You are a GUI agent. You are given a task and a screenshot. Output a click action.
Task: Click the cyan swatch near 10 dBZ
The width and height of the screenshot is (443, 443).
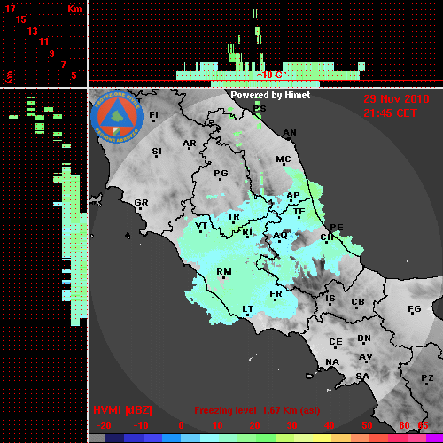click(x=209, y=439)
